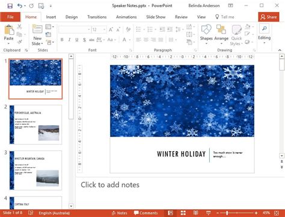Open Customize Quick Access Toolbar arrow
Image resolution: width=285 pixels, height=217 pixels.
point(51,6)
